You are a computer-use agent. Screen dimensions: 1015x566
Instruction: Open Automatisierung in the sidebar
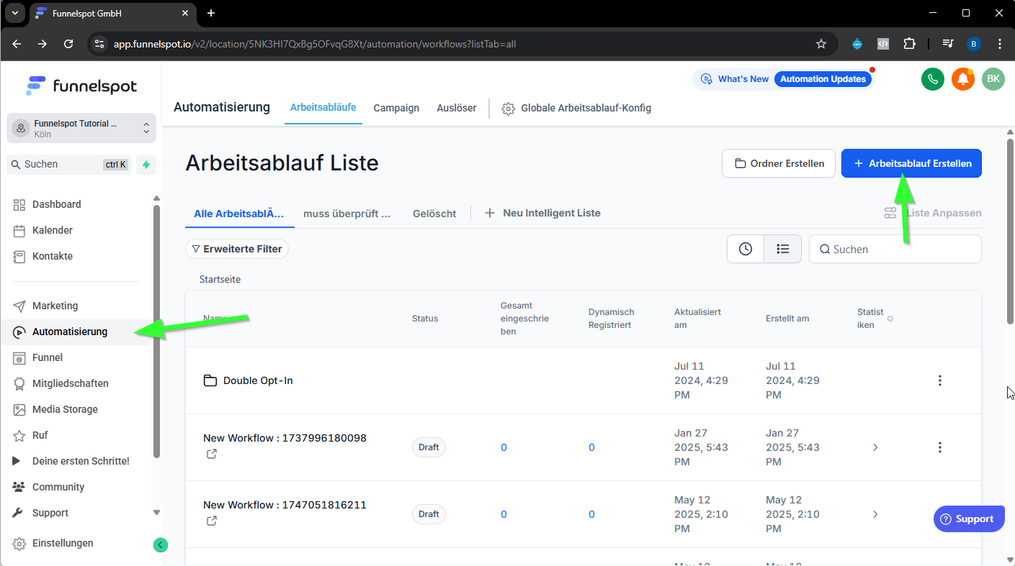(70, 332)
